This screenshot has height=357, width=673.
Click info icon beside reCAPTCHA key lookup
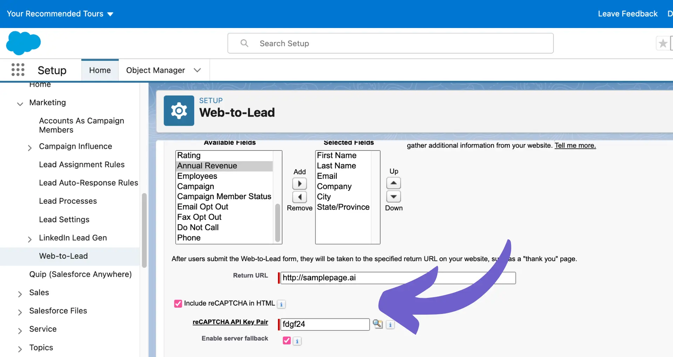coord(390,325)
